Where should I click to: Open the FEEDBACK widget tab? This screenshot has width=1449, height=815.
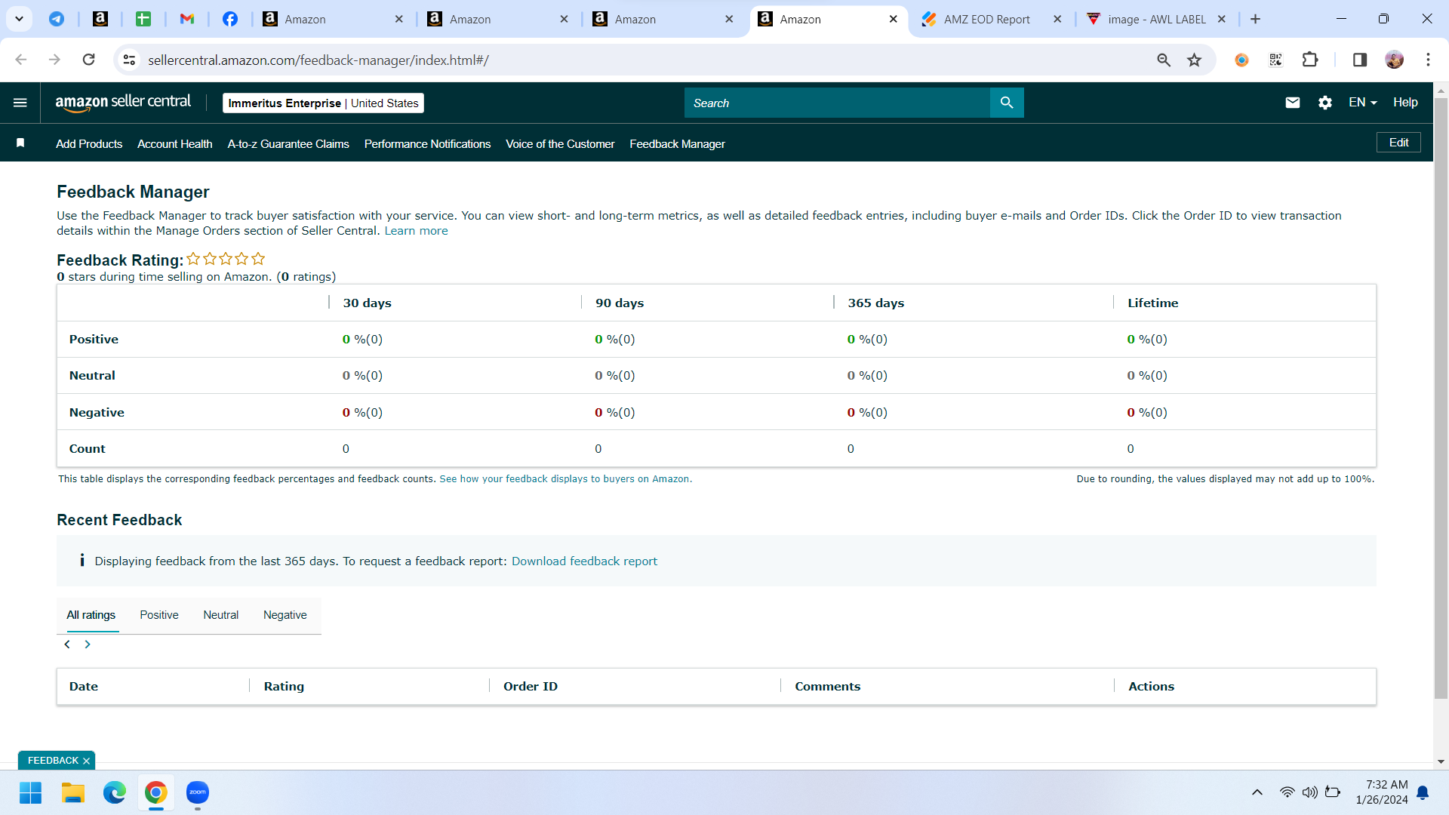[x=53, y=761]
